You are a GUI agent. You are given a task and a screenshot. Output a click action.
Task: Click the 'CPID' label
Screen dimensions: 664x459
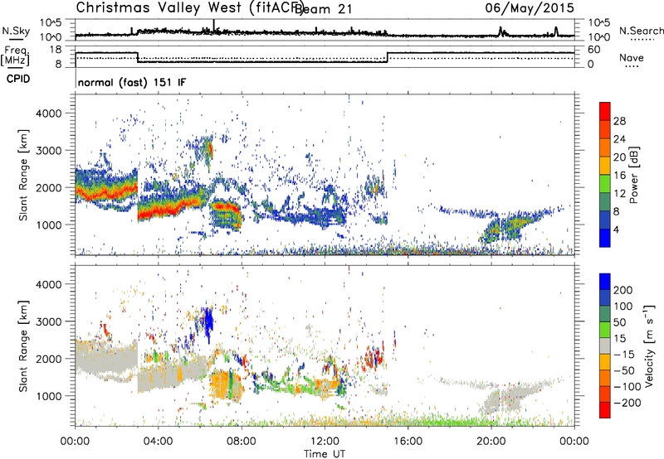point(18,79)
